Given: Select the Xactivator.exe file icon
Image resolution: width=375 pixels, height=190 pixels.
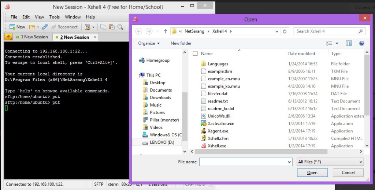Looking at the screenshot, I should [204, 123].
